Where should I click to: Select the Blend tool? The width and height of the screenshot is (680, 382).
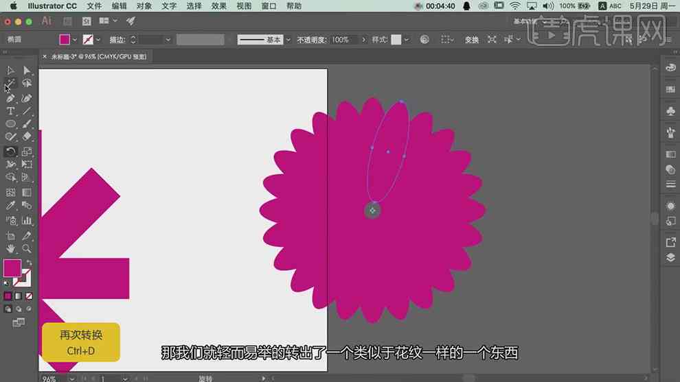point(27,205)
